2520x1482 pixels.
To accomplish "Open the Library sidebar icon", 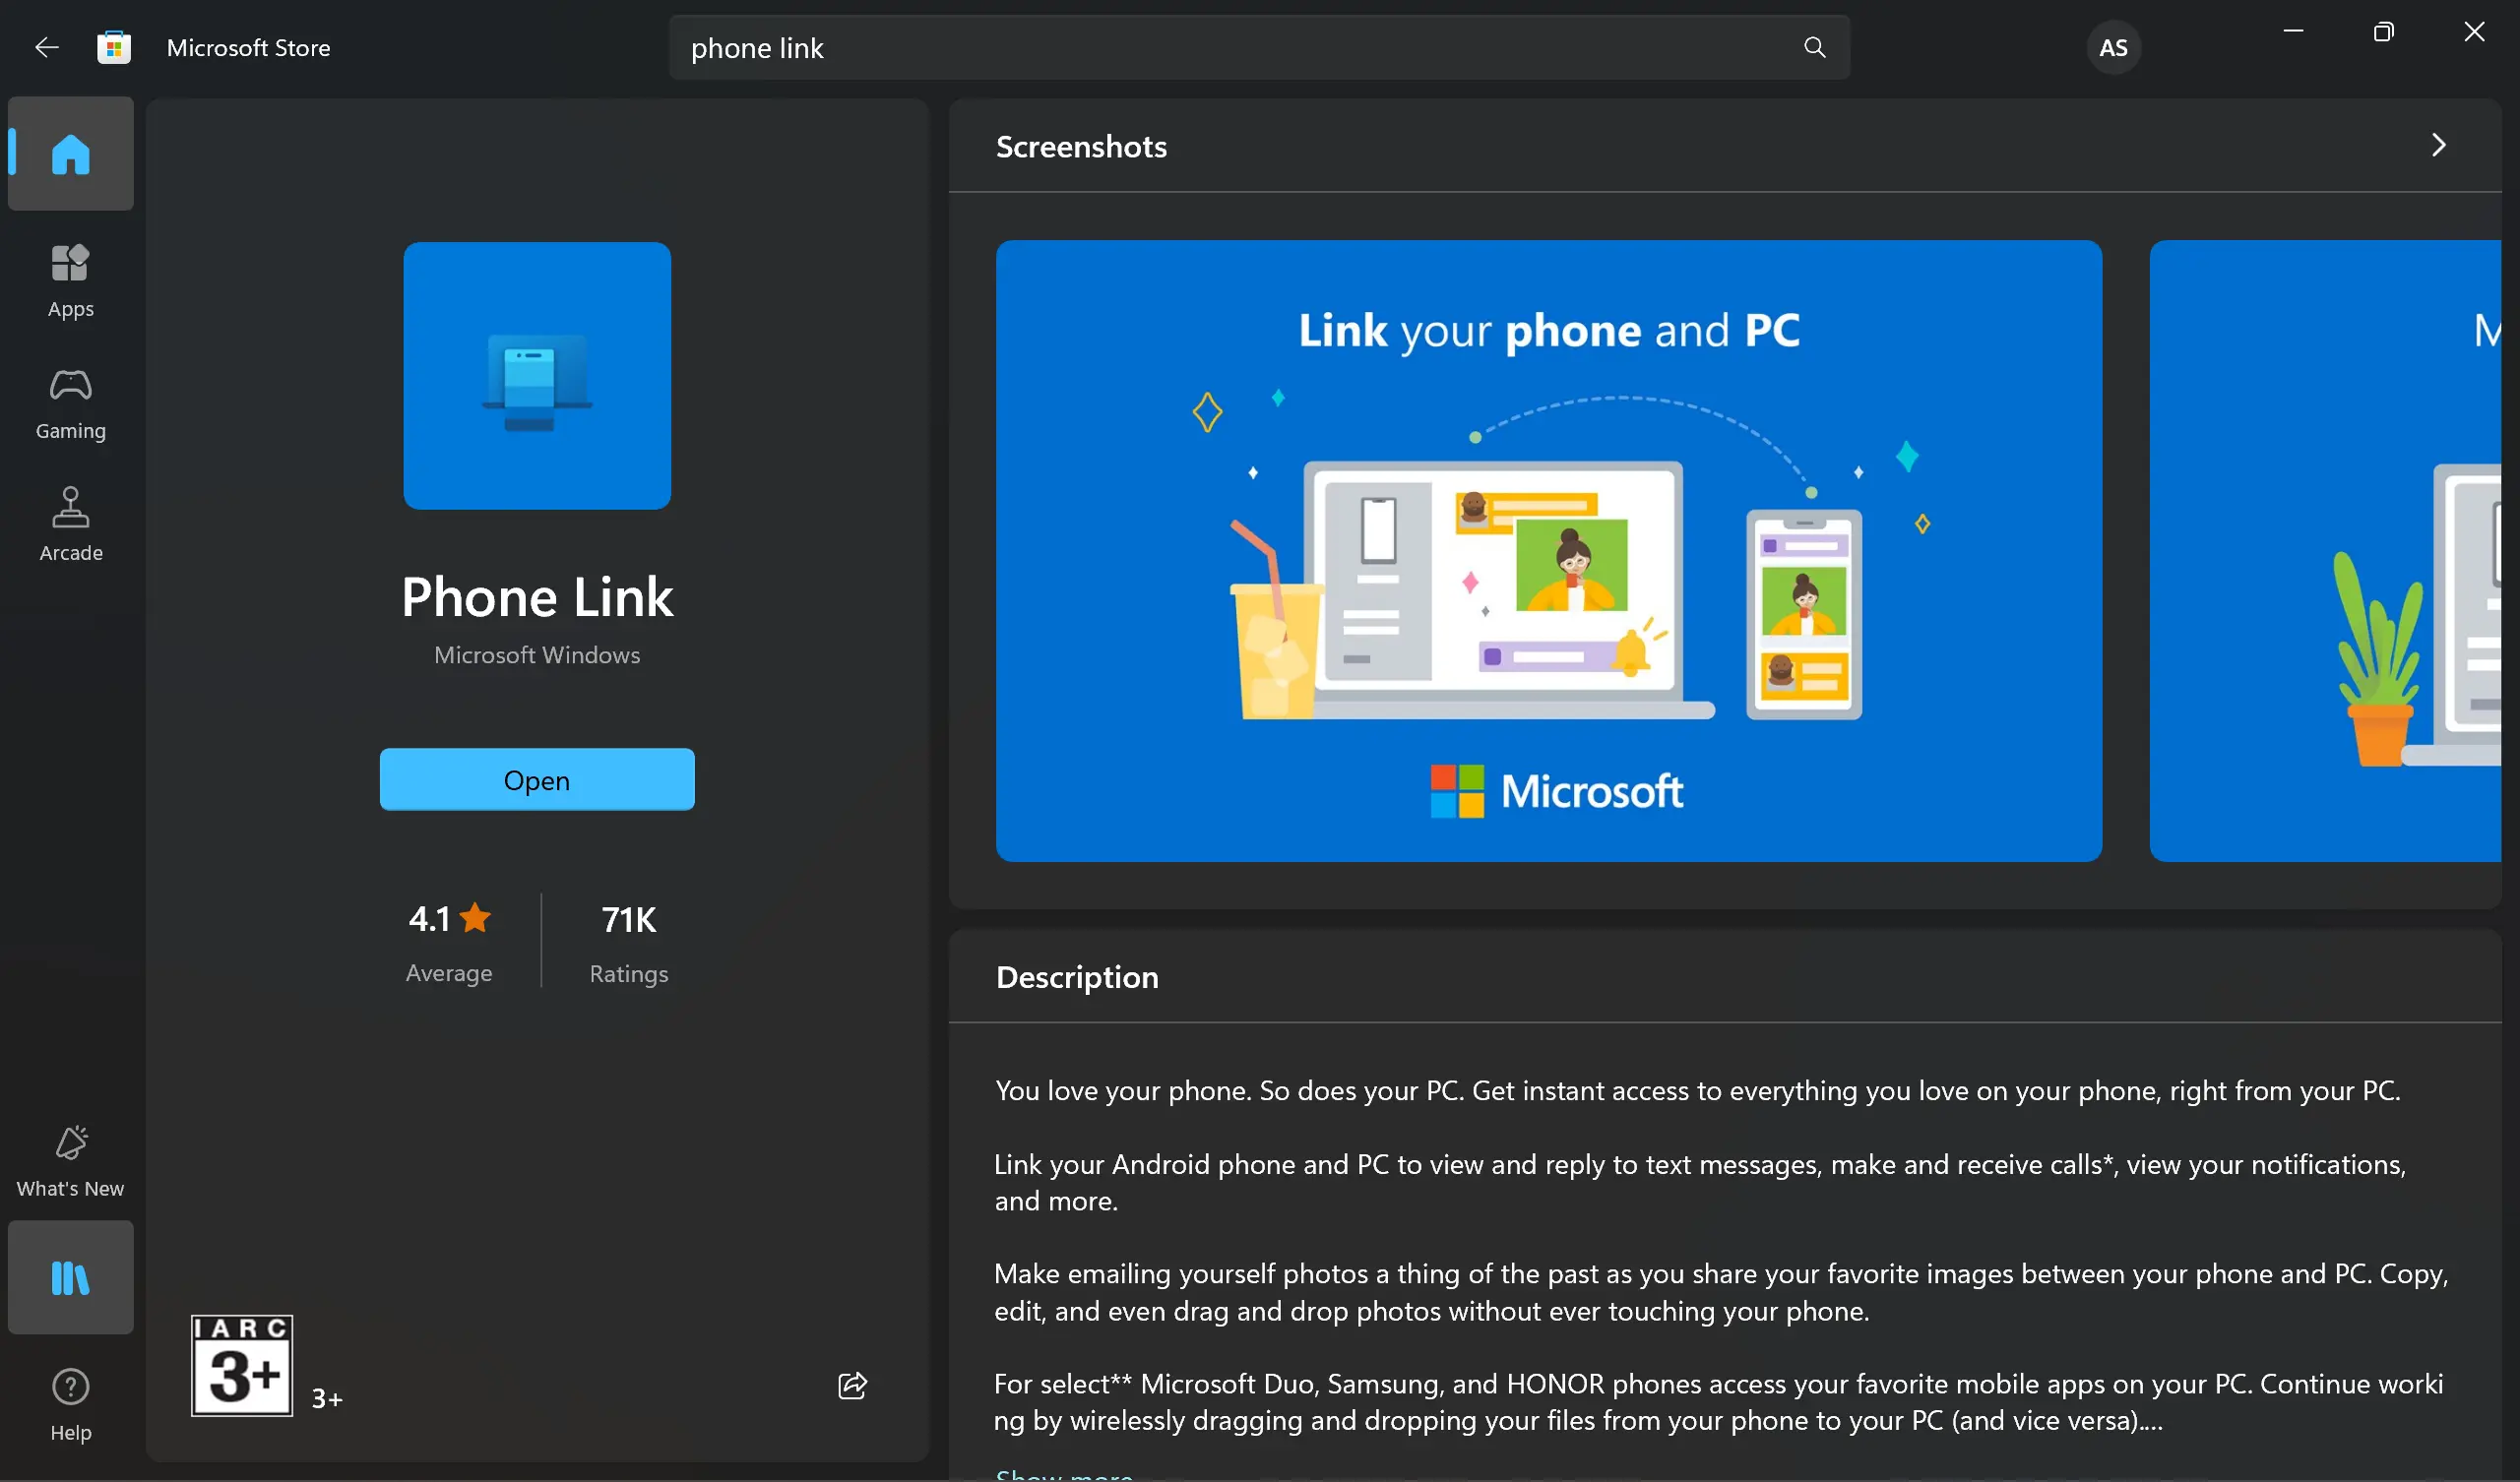I will point(70,1277).
